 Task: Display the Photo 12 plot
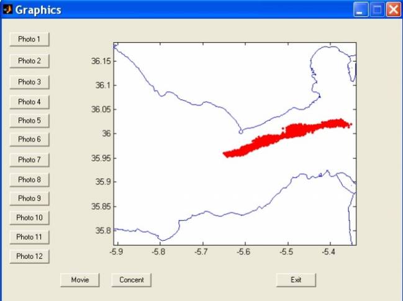click(x=29, y=256)
